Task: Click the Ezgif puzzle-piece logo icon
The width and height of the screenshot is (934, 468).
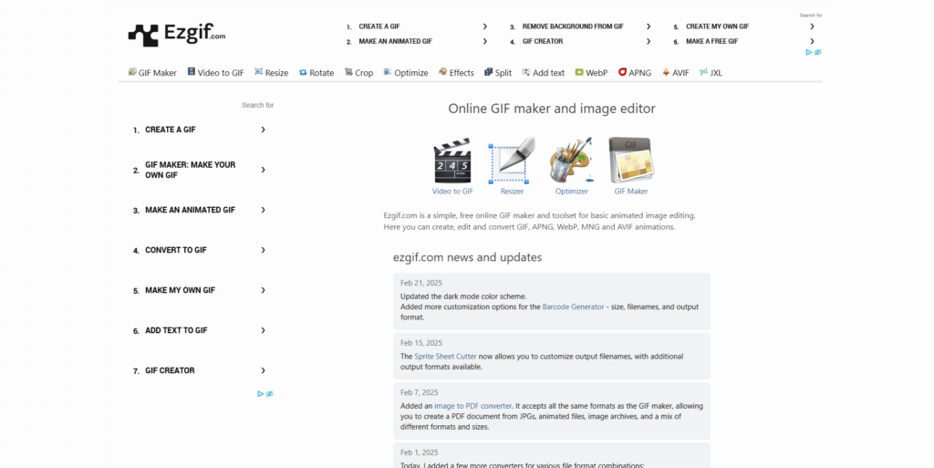Action: pos(143,36)
